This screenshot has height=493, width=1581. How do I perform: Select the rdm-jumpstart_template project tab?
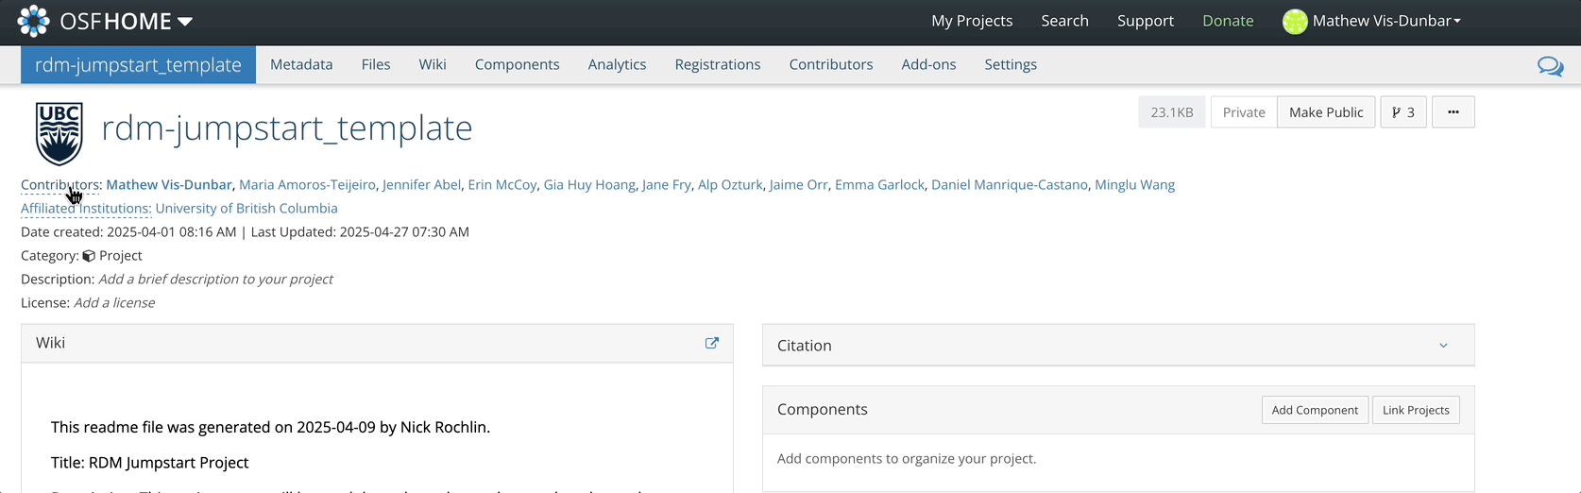(x=138, y=64)
